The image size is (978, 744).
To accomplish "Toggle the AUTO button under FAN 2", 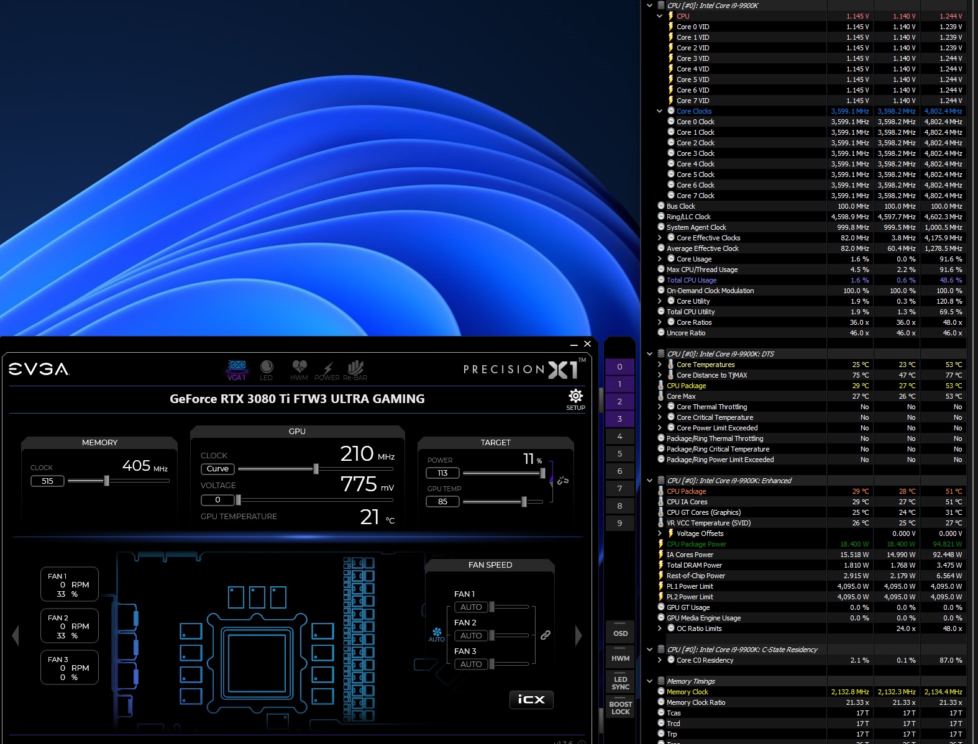I will pos(471,635).
